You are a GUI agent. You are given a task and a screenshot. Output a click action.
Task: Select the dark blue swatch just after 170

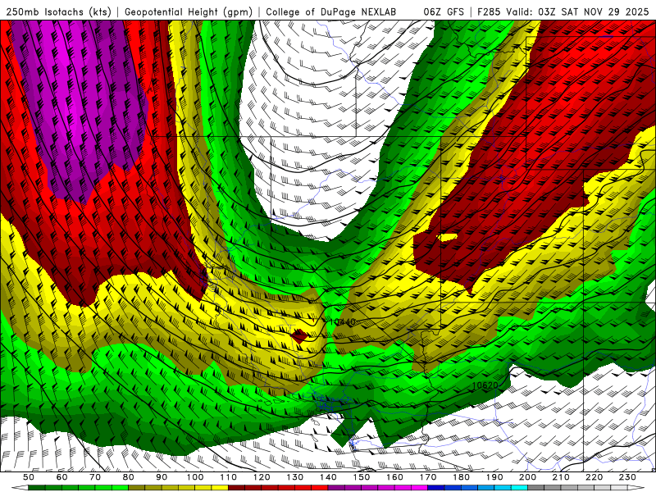click(436, 488)
